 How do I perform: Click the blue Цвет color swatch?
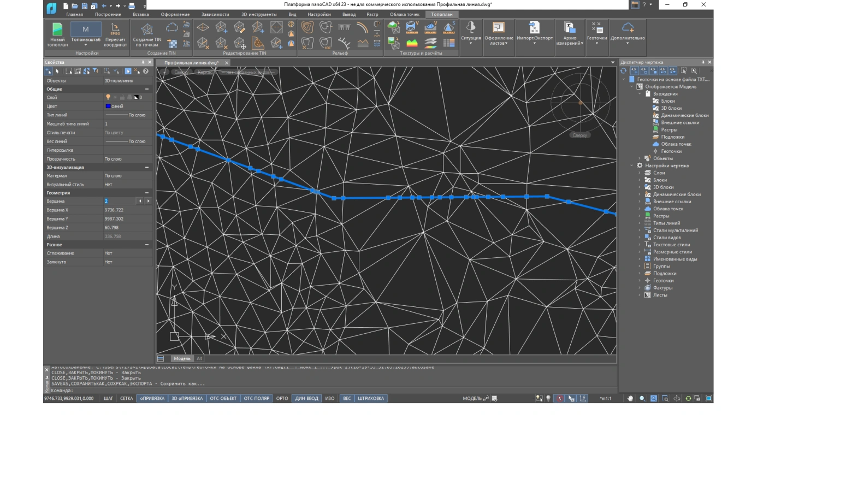[108, 107]
